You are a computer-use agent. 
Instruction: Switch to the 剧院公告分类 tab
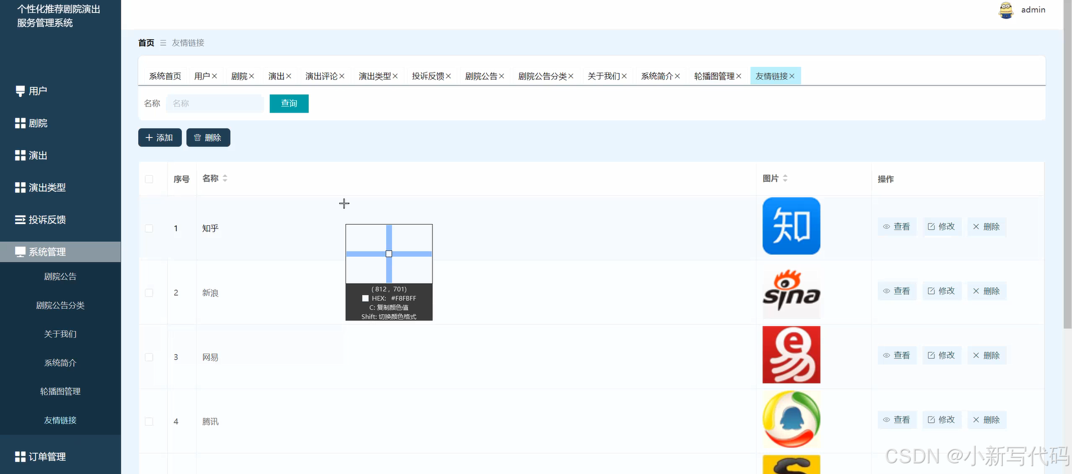tap(542, 76)
